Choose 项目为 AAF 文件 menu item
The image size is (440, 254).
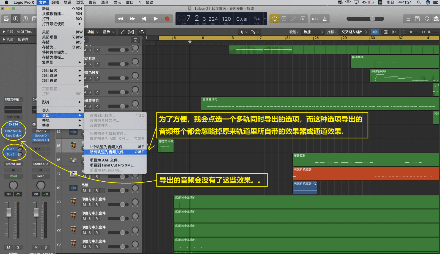(x=115, y=160)
